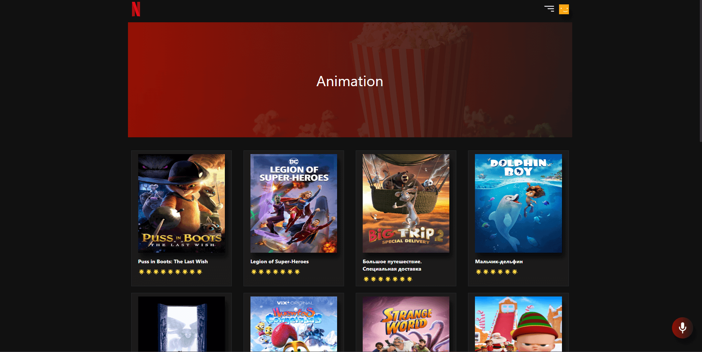Click the Legion of Super-Heroes title link
This screenshot has height=352, width=702.
[x=279, y=261]
